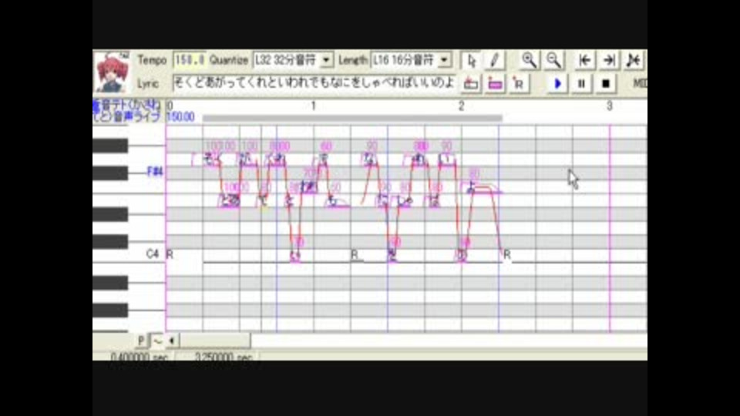This screenshot has width=740, height=416.
Task: Click the insert rest R icon
Action: [519, 84]
